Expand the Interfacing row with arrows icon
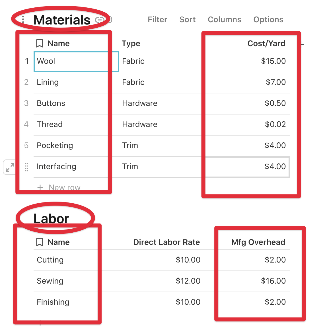The width and height of the screenshot is (325, 336). tap(10, 167)
